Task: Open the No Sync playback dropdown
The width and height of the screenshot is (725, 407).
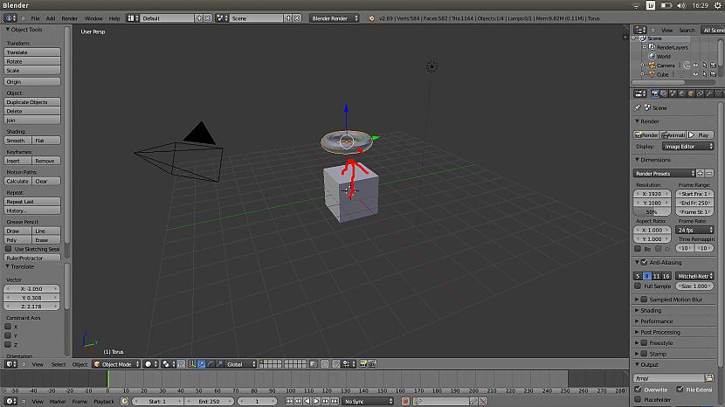Action: pos(368,401)
